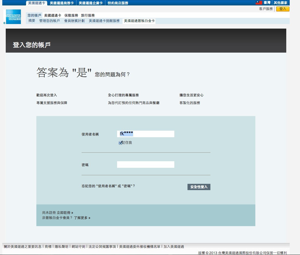
Task: Select 臺灣 country link
Action: pyautogui.click(x=267, y=3)
